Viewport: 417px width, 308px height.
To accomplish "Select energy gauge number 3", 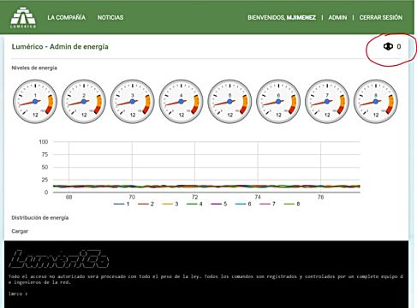I will pos(133,102).
